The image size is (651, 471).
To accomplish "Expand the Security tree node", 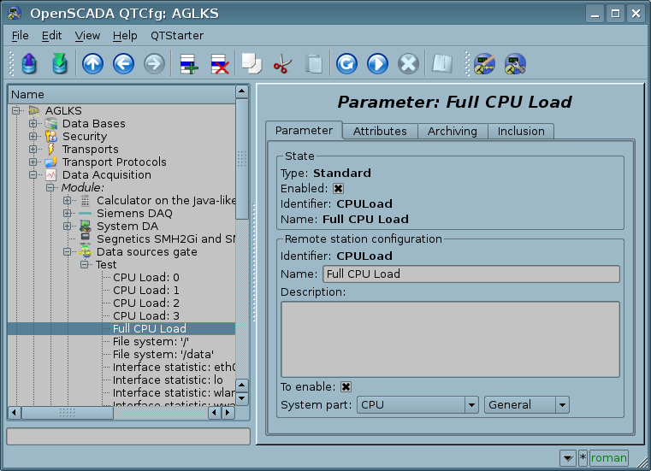I will pos(33,137).
